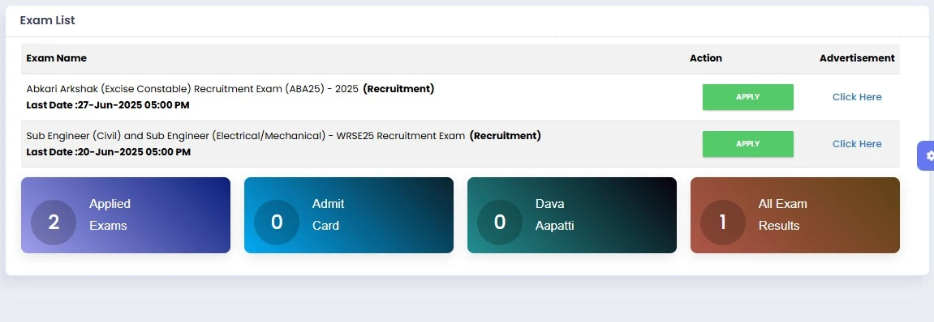This screenshot has height=322, width=934.
Task: Select the Sub Engineer (Civil) exam name text
Action: point(245,136)
